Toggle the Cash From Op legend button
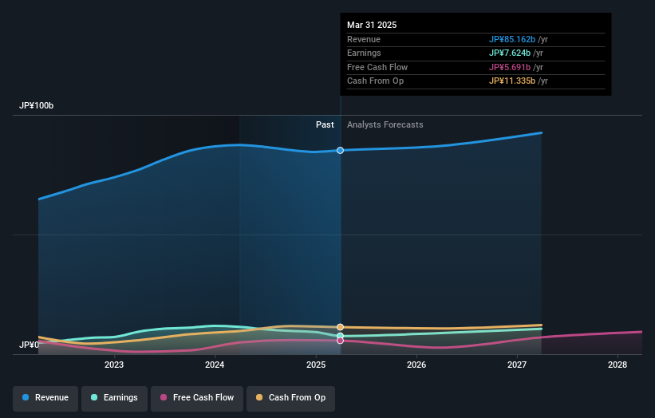Image resolution: width=655 pixels, height=418 pixels. point(290,398)
